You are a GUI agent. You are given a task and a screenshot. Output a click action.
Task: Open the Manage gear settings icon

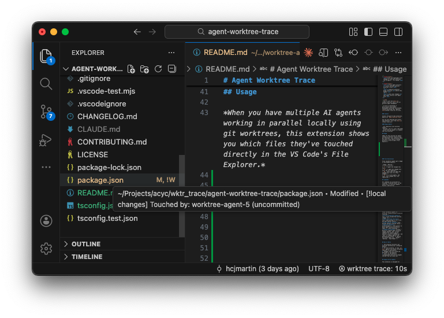tap(46, 249)
